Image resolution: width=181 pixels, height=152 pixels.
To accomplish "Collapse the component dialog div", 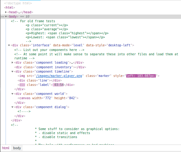I will (12, 107).
